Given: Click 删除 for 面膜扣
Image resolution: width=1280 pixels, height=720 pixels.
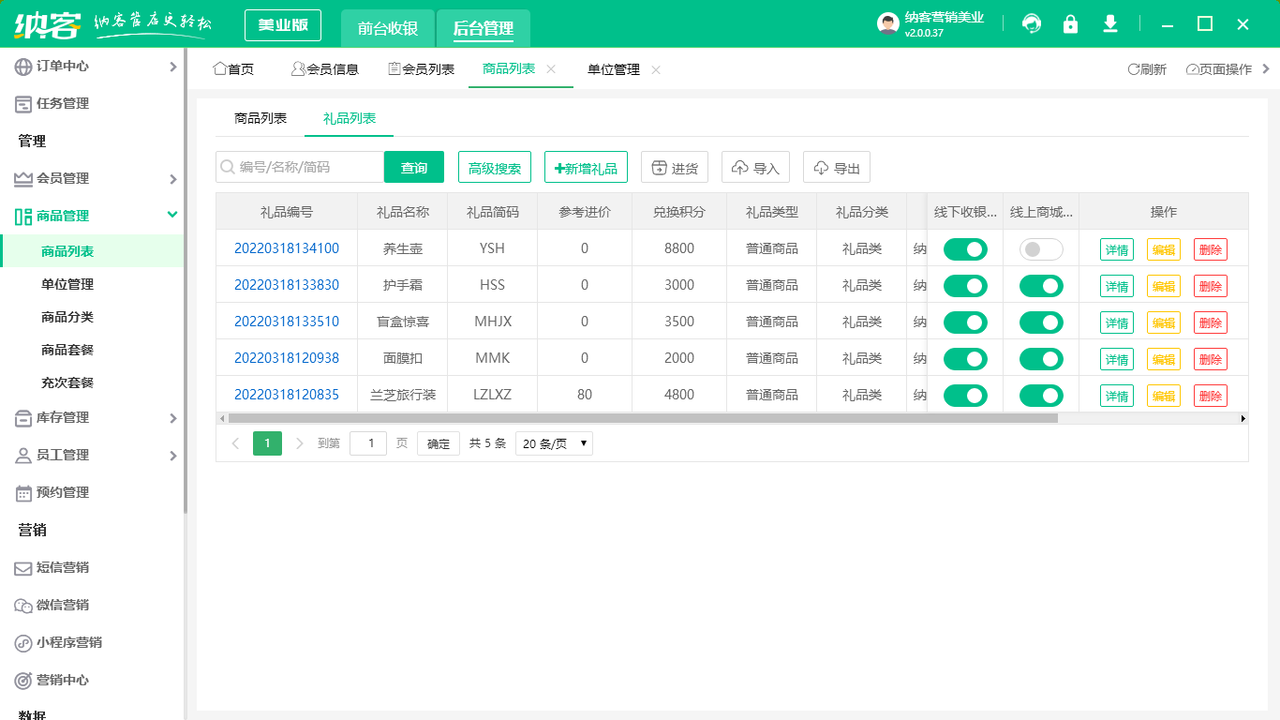Looking at the screenshot, I should tap(1210, 359).
